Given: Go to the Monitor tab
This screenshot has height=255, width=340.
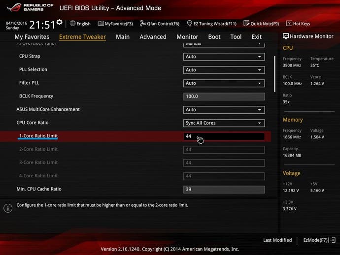Looking at the screenshot, I should 187,37.
